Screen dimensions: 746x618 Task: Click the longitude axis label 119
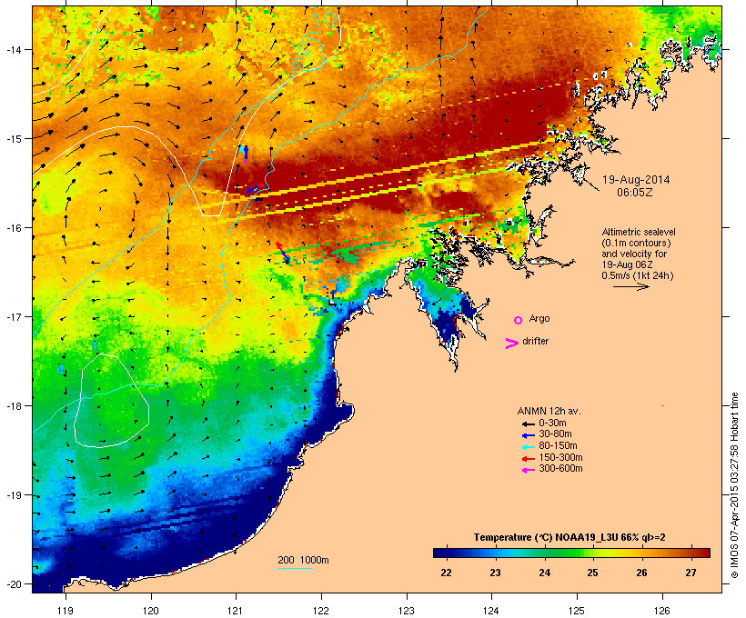(x=66, y=611)
